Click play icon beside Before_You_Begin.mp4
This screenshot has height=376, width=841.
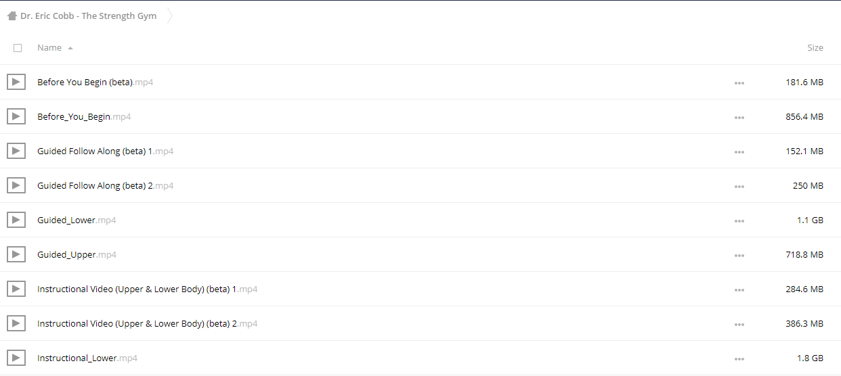16,116
